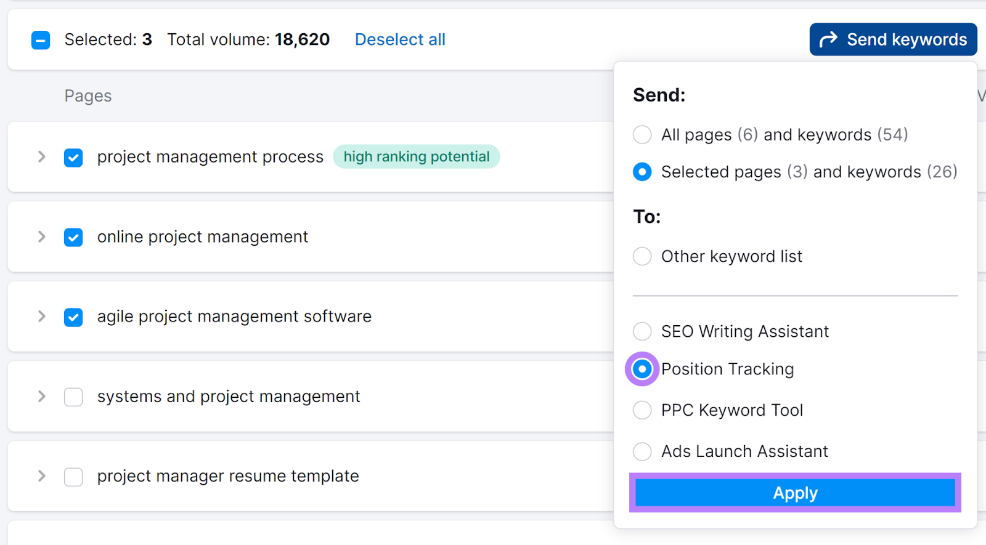
Task: Expand project manager resume template row
Action: pyautogui.click(x=41, y=475)
